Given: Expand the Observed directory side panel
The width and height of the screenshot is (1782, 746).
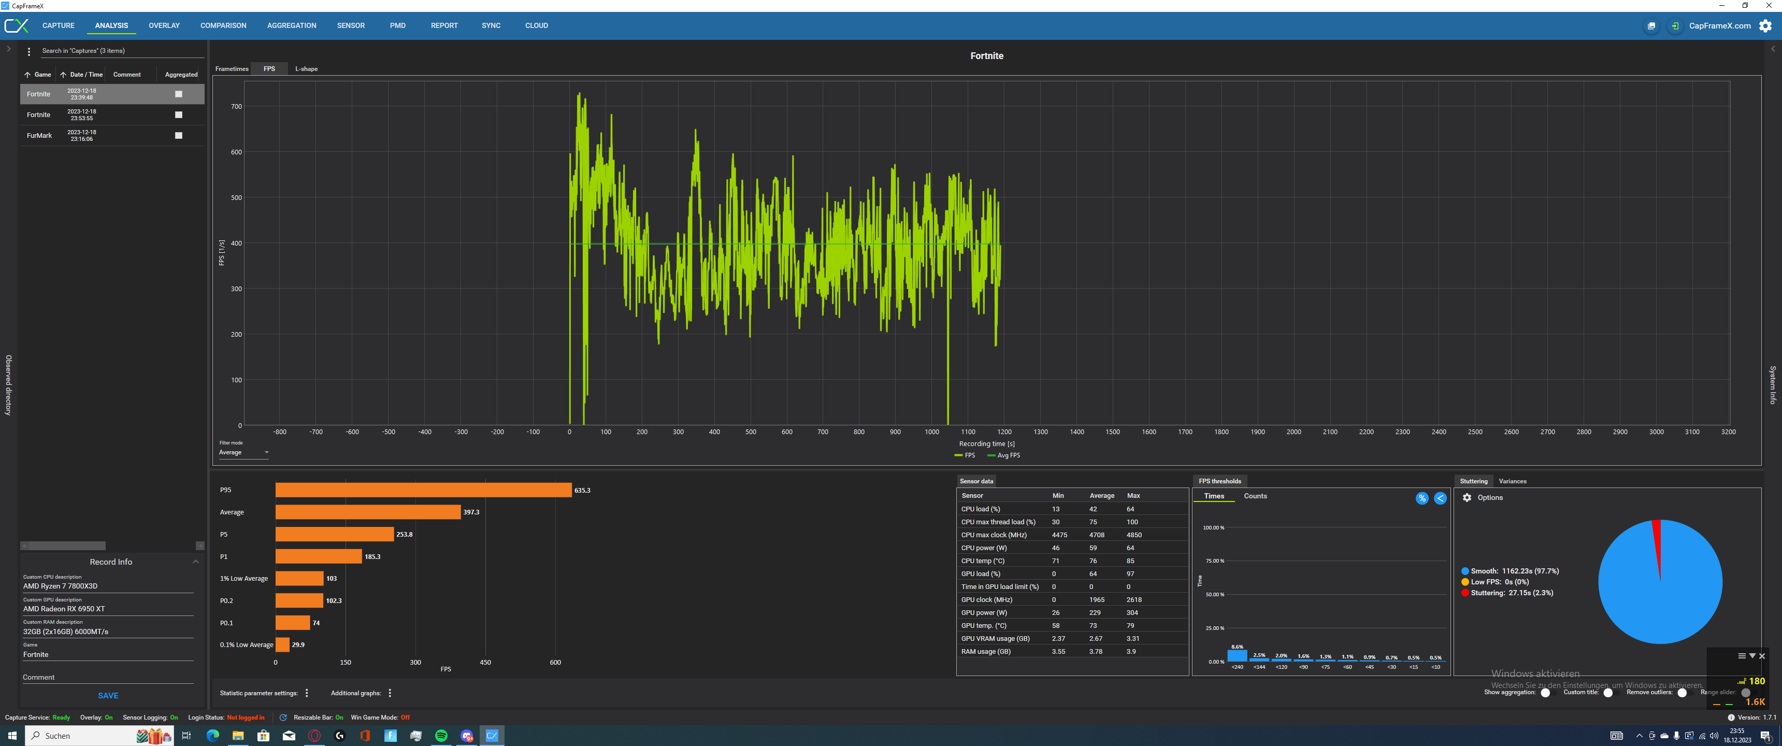Looking at the screenshot, I should [x=8, y=49].
